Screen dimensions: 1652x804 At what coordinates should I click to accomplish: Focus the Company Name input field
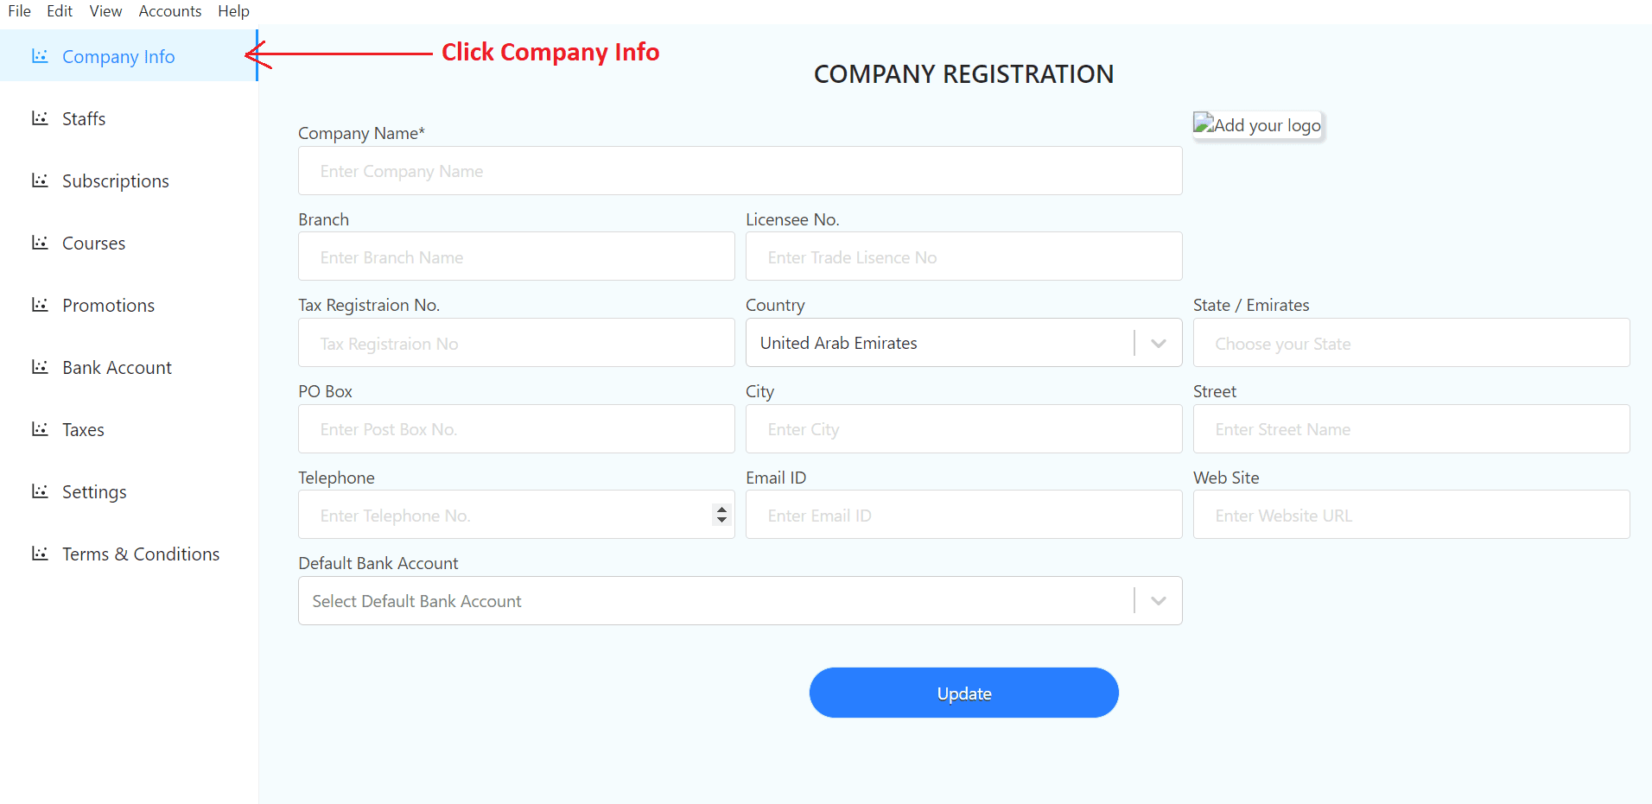[740, 171]
